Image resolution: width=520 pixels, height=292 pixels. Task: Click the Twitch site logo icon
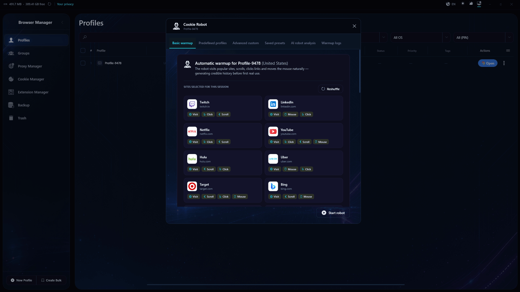192,104
